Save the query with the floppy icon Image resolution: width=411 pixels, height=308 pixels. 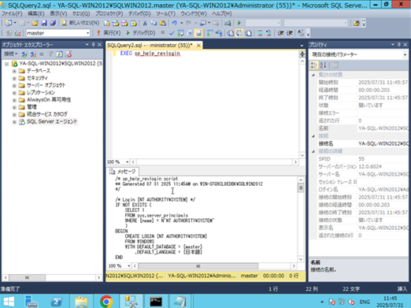[44, 23]
